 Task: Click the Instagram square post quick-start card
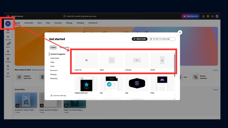click(x=25, y=77)
